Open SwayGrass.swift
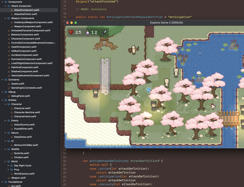Image resolution: width=244 pixels, height=187 pixels. [23, 137]
